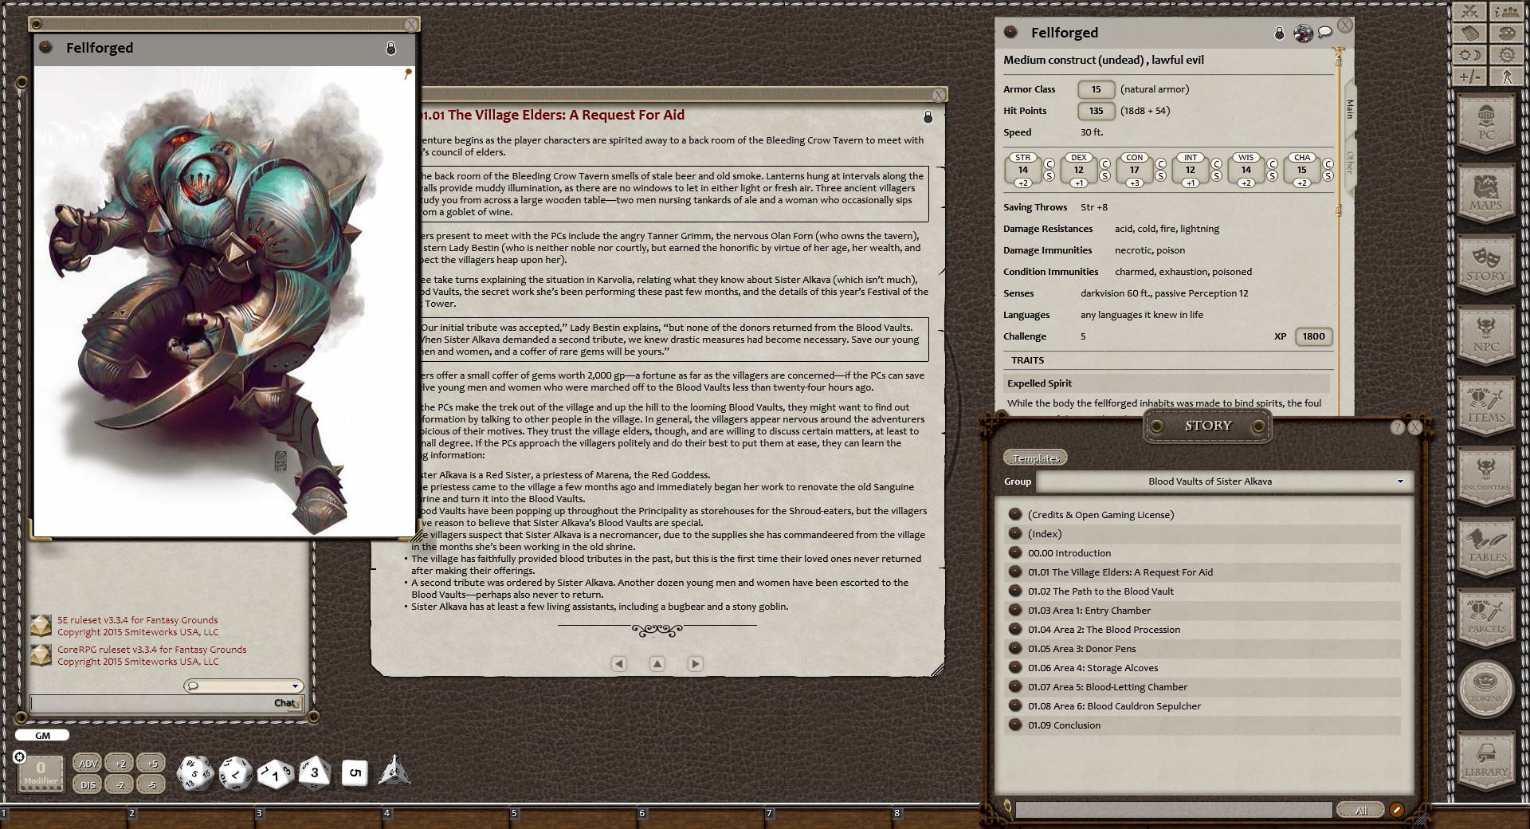The image size is (1530, 829).
Task: Click the speech bubble icon on Fellforged sheet
Action: (1324, 32)
